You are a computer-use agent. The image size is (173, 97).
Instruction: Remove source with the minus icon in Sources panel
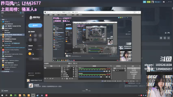click(65, 78)
